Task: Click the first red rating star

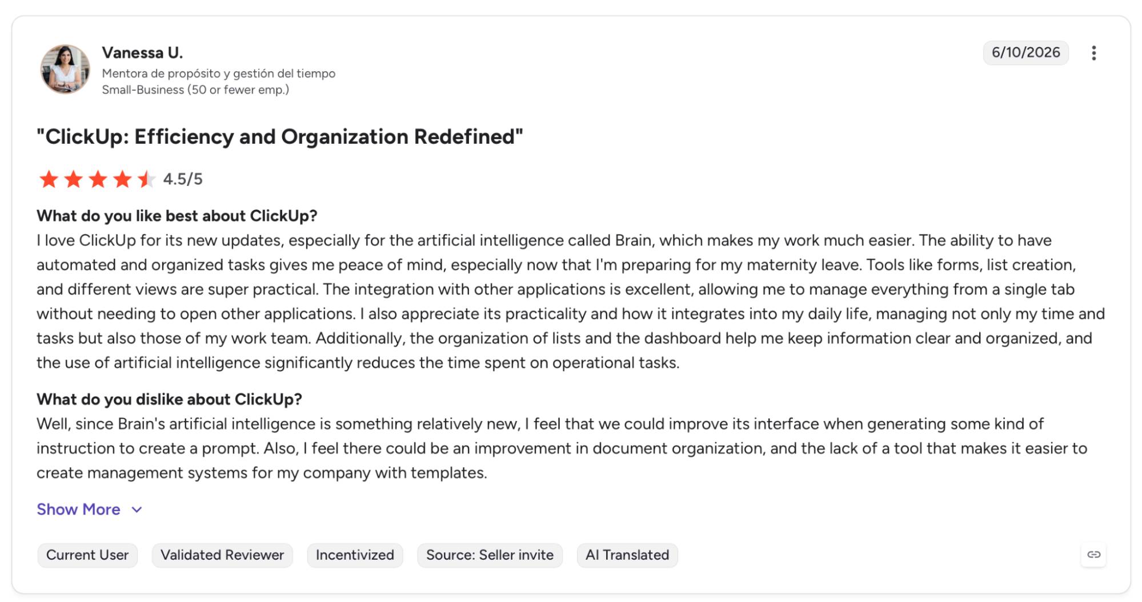Action: coord(49,179)
